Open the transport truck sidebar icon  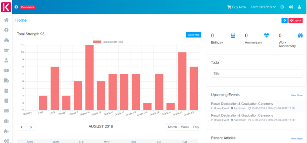pos(6,81)
